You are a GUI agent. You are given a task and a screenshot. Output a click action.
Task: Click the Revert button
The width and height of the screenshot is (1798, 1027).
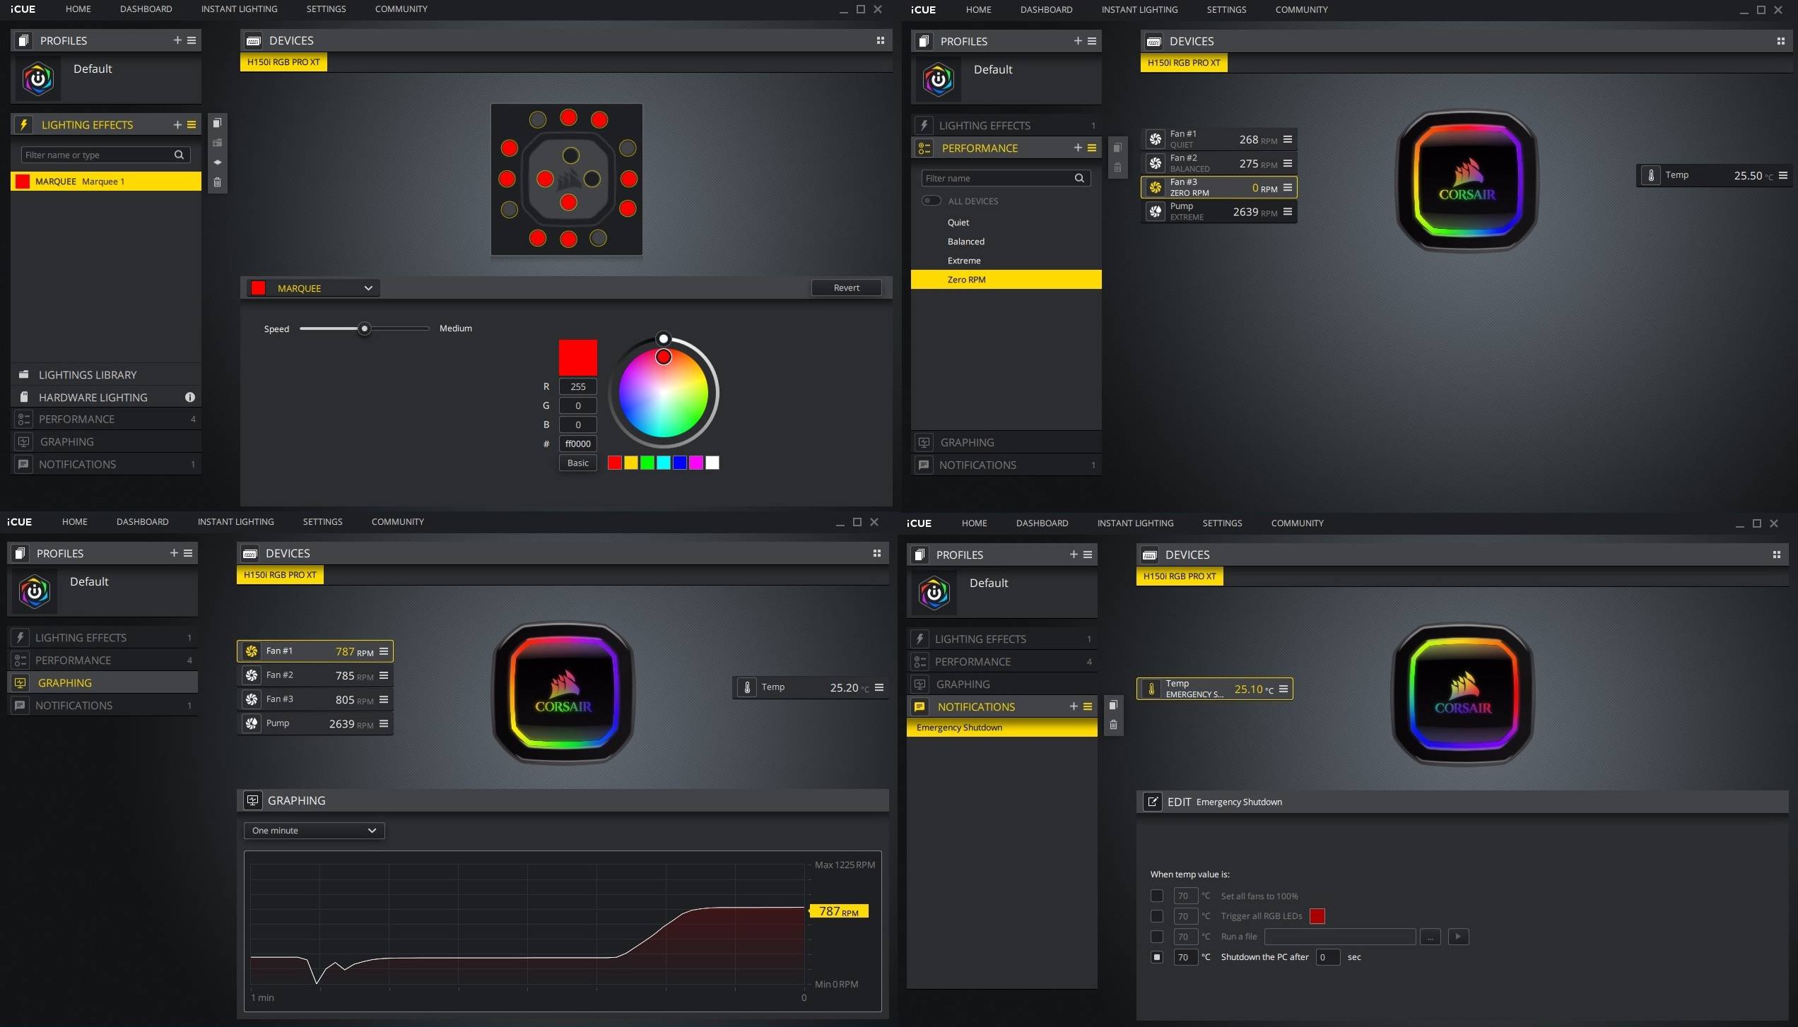click(846, 287)
